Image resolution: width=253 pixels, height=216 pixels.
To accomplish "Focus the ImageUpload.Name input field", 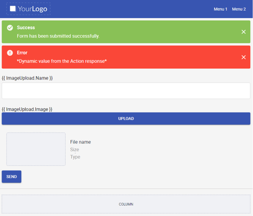I will 126,91.
